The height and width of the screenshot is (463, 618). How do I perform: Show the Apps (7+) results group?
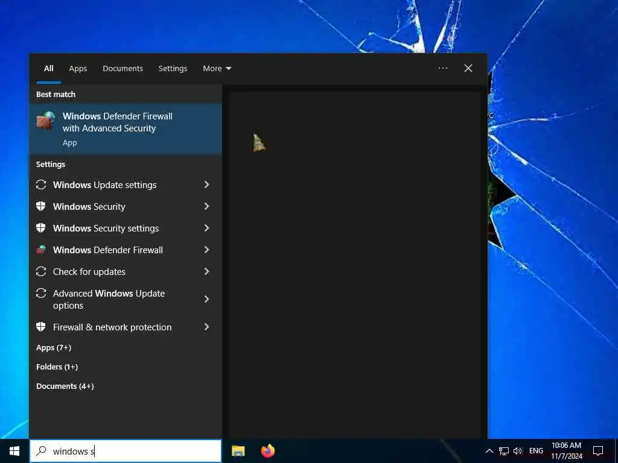point(54,348)
